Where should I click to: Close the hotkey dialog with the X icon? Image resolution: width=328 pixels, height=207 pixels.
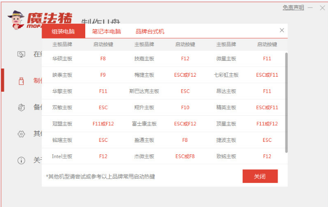point(282,30)
